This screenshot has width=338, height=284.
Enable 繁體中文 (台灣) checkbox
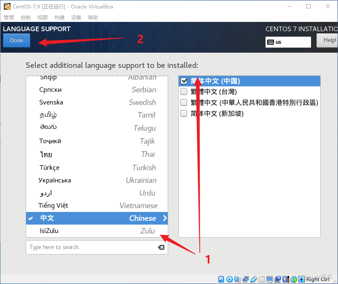tap(184, 91)
